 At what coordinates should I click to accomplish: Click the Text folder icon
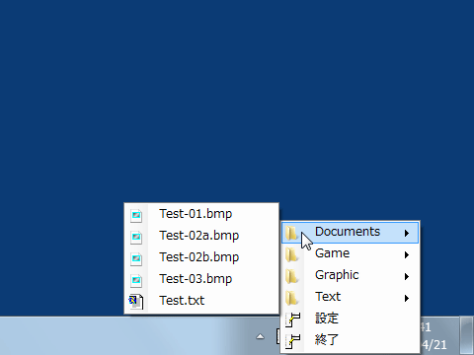291,298
